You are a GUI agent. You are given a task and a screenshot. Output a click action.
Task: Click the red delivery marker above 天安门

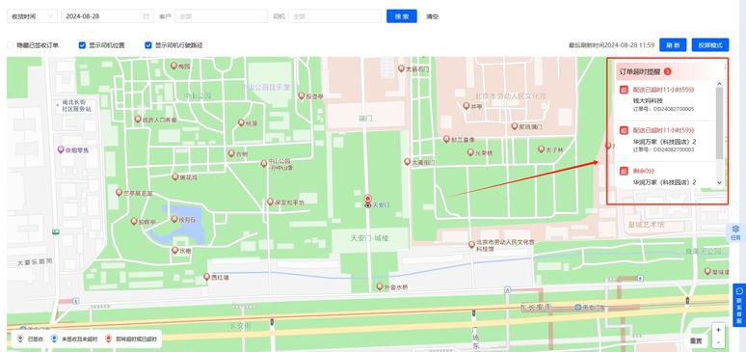tap(367, 198)
